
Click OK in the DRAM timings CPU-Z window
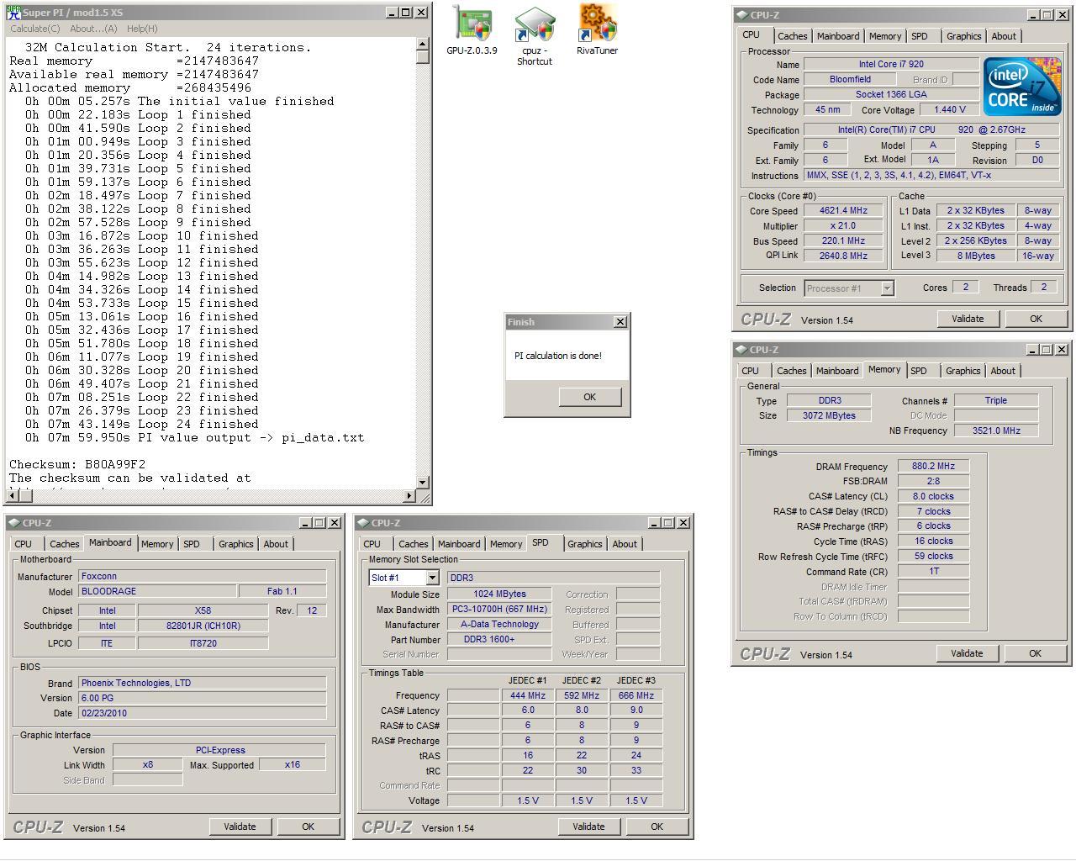[1035, 653]
